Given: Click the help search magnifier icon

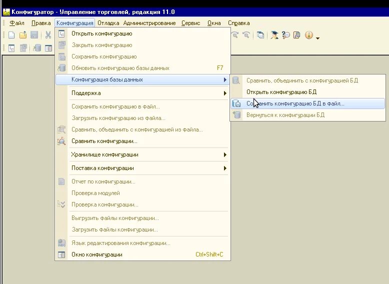Looking at the screenshot, I should pos(285,35).
